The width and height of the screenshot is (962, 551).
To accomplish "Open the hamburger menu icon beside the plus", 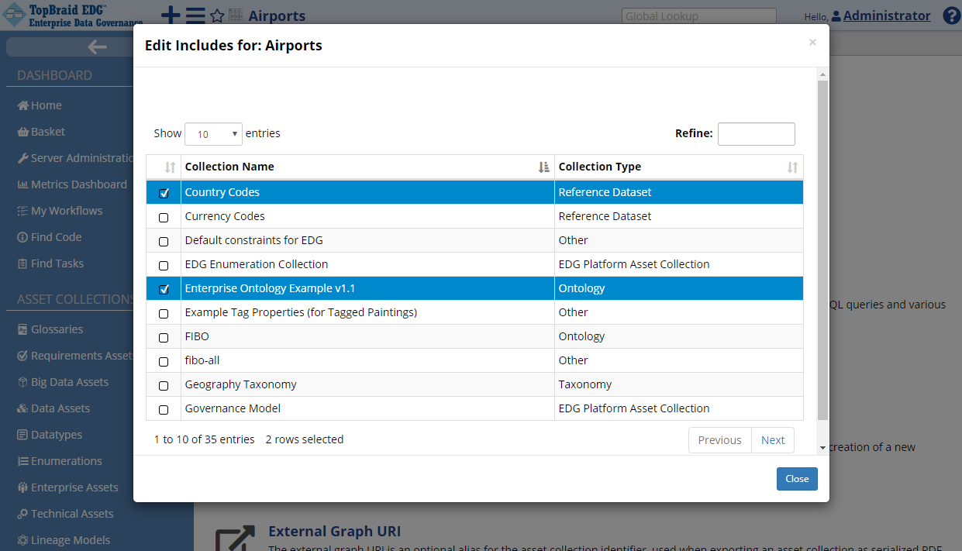I will (x=195, y=15).
